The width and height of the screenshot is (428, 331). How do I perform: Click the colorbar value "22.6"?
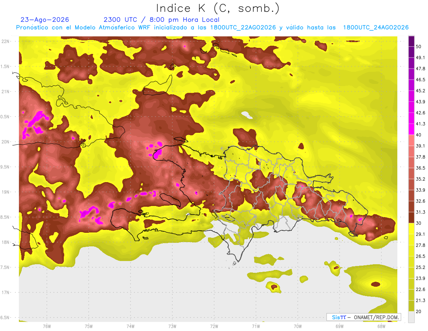[x=420, y=290]
